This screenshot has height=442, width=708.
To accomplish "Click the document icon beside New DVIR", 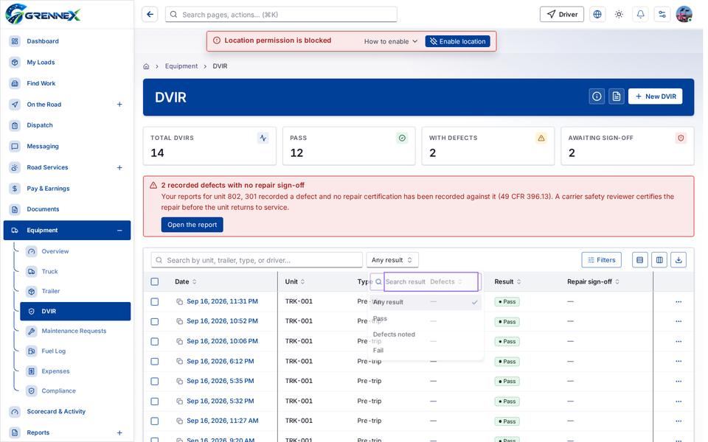I will click(x=617, y=96).
